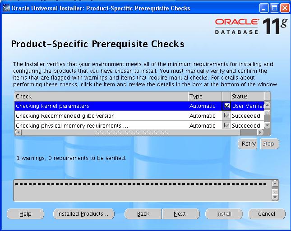Click the horizontal scrollbar of checks table
291x231 pixels.
pos(139,133)
